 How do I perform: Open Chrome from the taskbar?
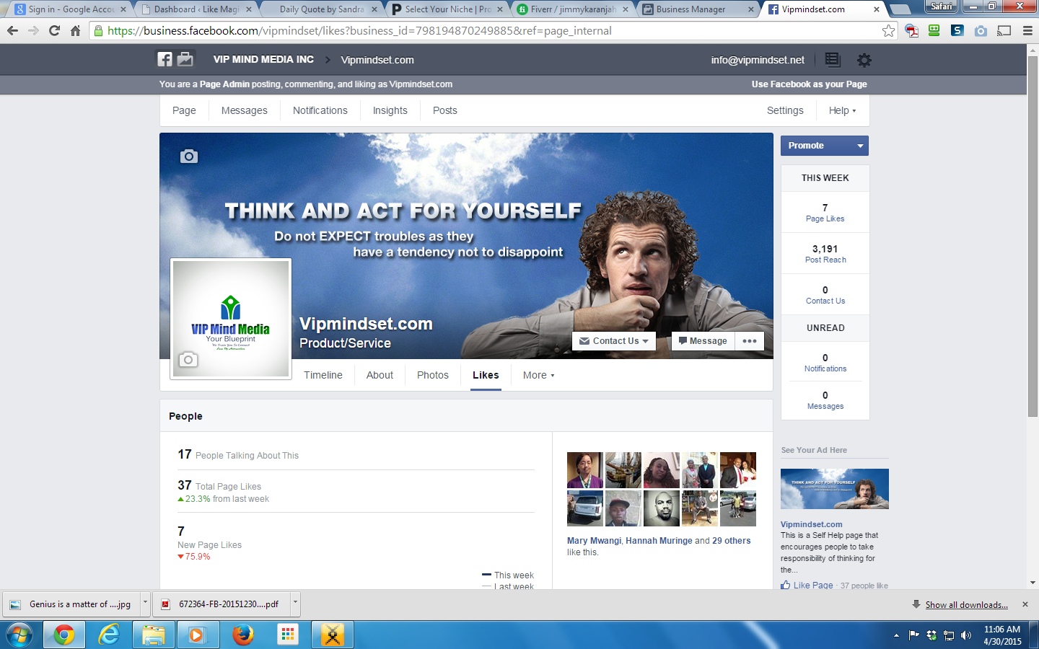point(63,635)
